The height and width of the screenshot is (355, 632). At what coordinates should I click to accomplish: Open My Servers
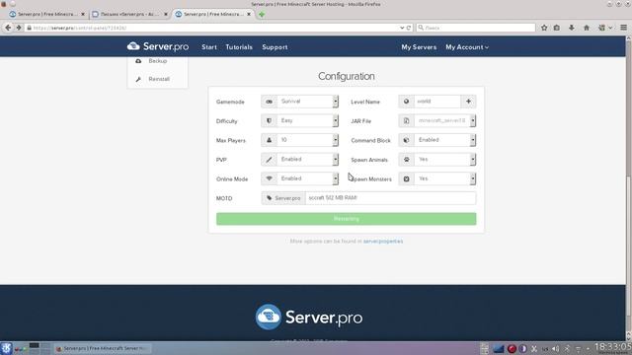pos(419,47)
